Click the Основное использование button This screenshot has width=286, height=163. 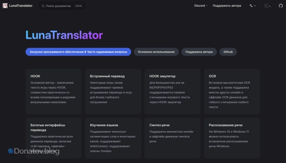pos(156,52)
